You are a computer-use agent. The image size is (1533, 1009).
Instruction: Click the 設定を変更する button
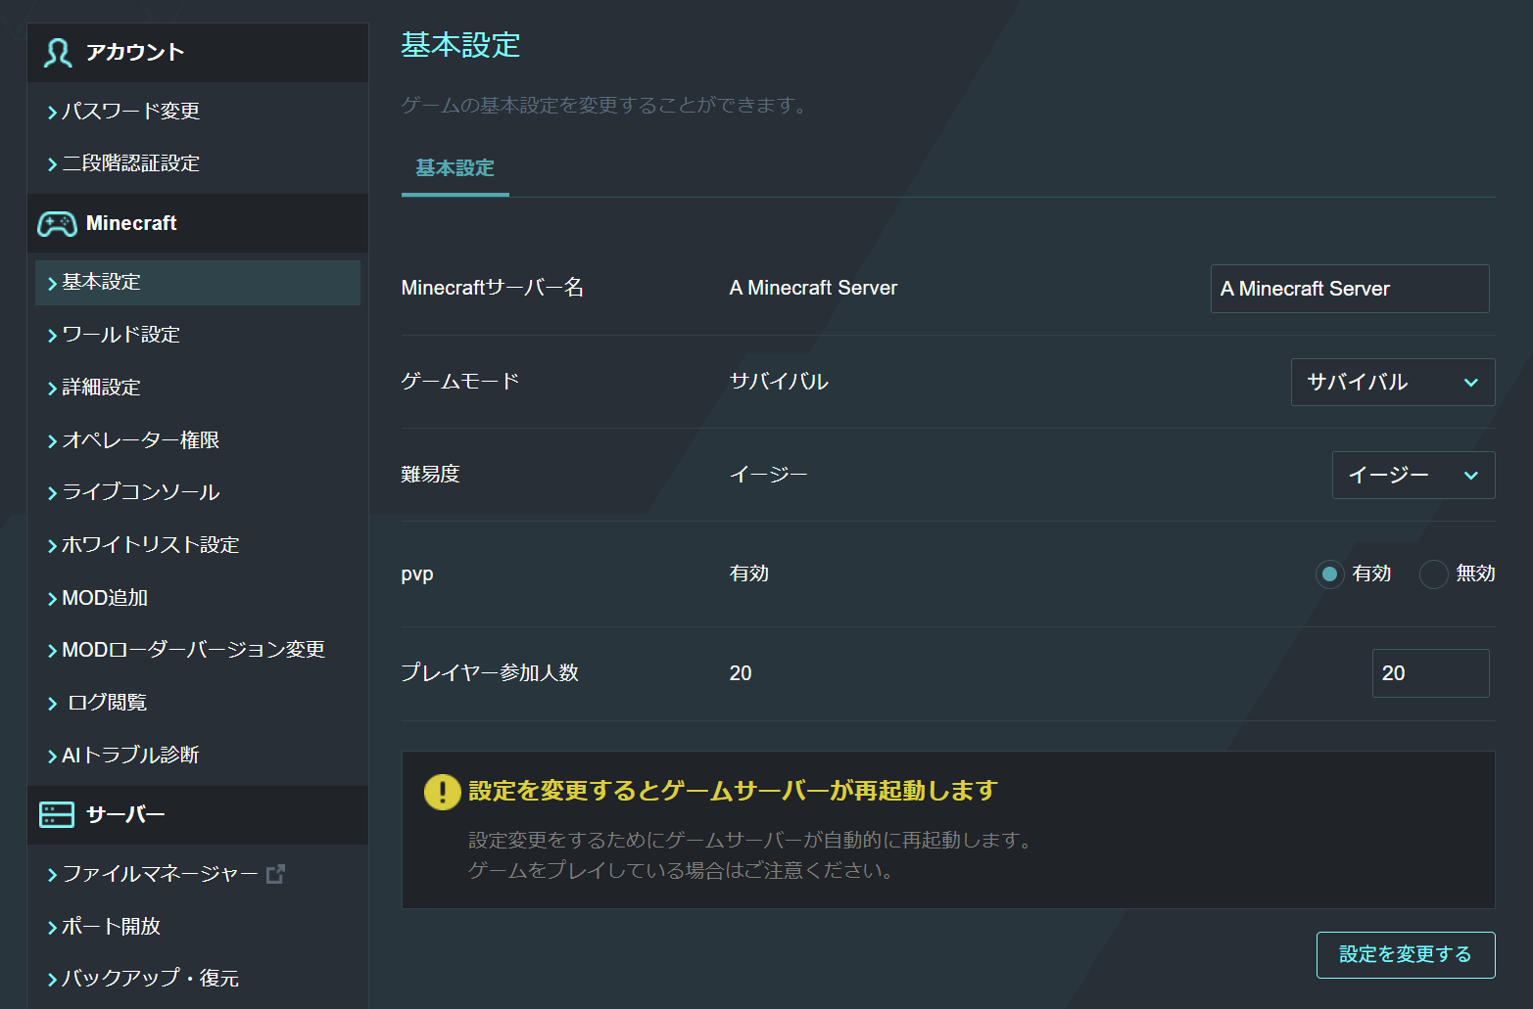pos(1405,955)
